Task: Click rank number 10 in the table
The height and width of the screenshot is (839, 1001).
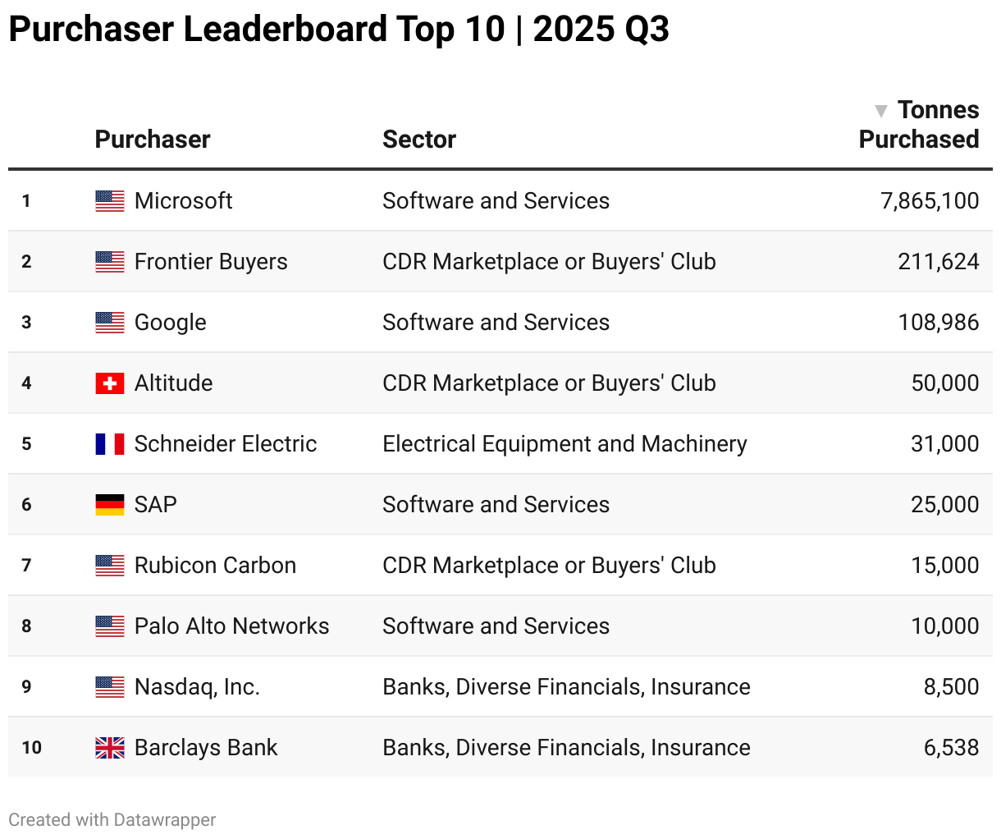Action: click(32, 748)
